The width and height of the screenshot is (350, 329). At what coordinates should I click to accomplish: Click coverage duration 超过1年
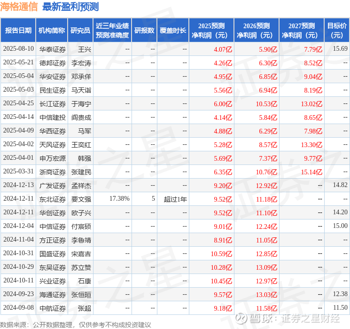pyautogui.click(x=175, y=199)
